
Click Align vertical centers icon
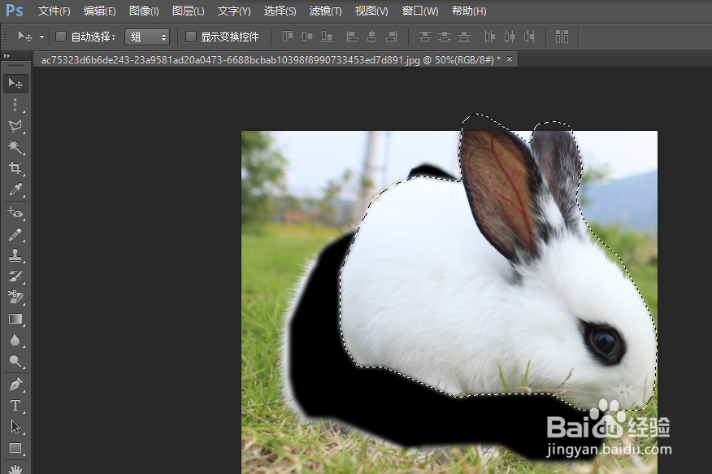click(307, 37)
